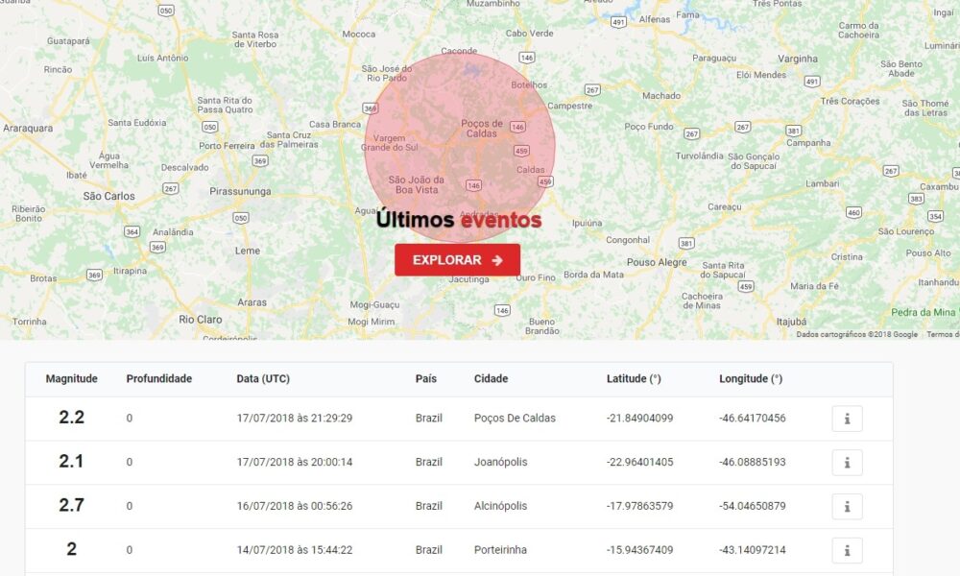This screenshot has height=576, width=960.
Task: Click Pedra da Mina label on map
Action: (922, 313)
